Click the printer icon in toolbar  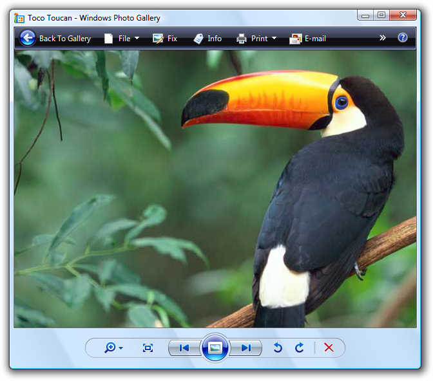pyautogui.click(x=242, y=39)
